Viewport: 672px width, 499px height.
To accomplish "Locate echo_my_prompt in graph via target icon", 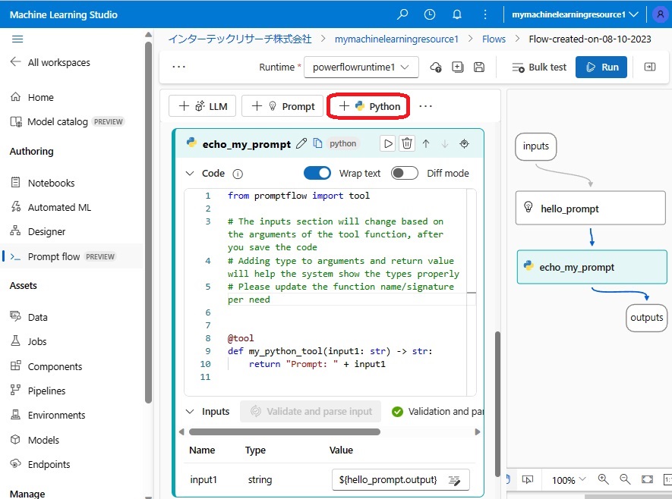I will tap(464, 144).
